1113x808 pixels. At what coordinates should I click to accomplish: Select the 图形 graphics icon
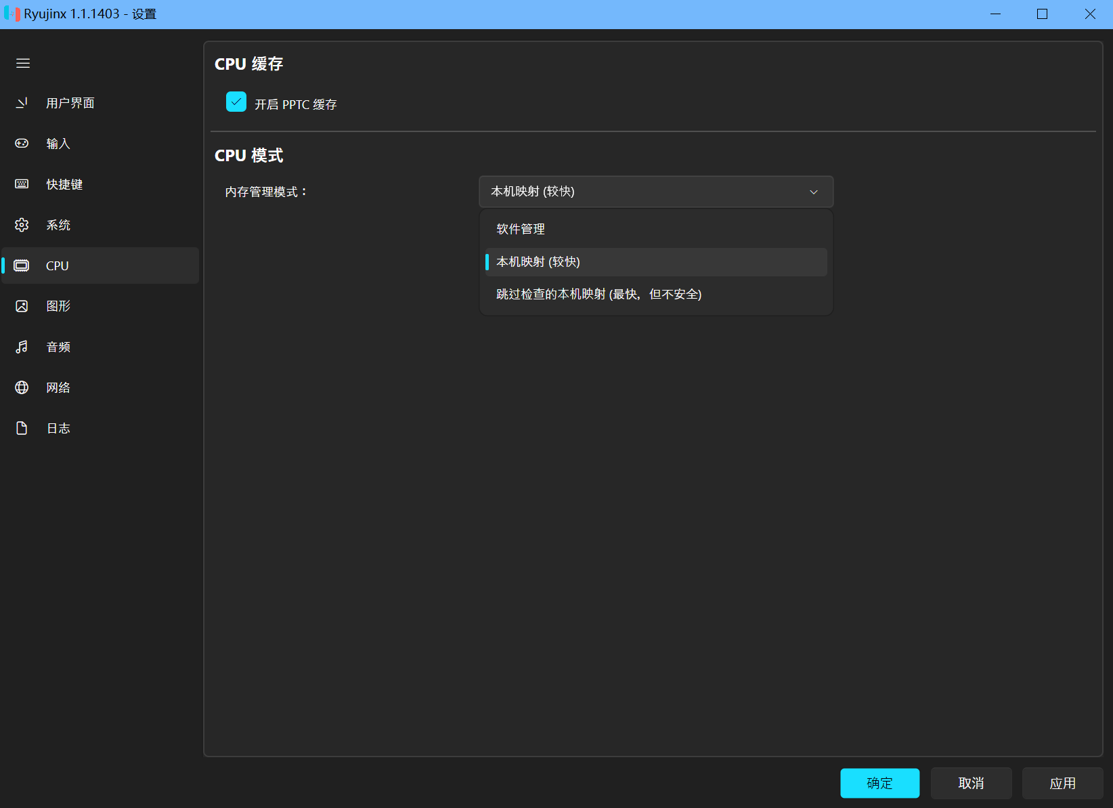[22, 306]
